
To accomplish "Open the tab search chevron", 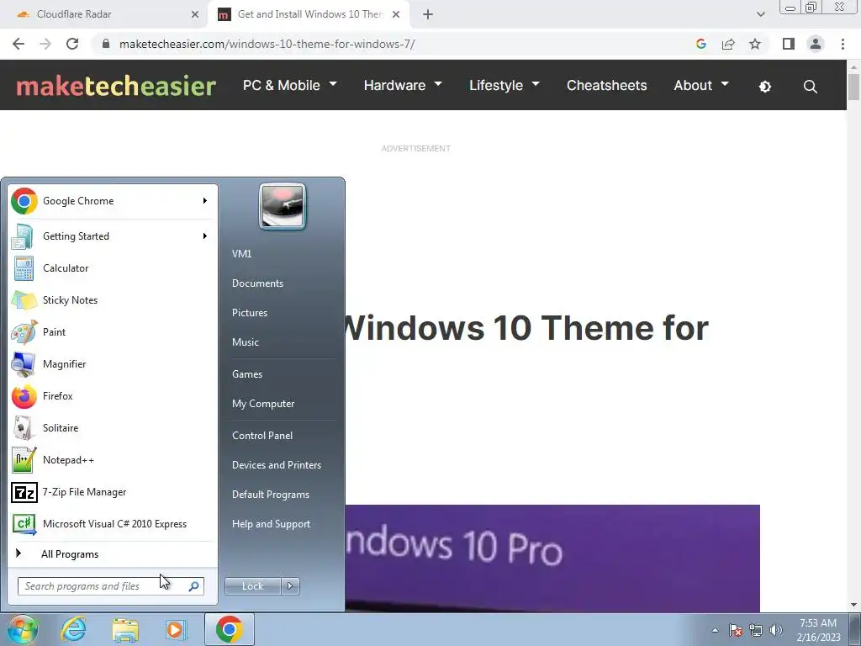I will [760, 14].
